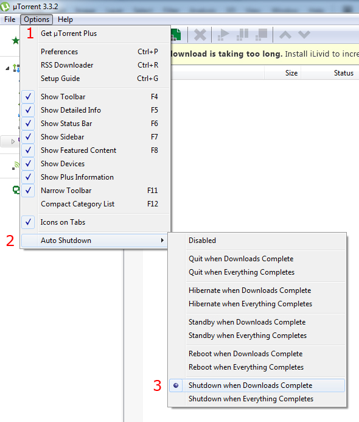Click the RSS feeds sidebar icon
The height and width of the screenshot is (422, 359).
coord(16,166)
